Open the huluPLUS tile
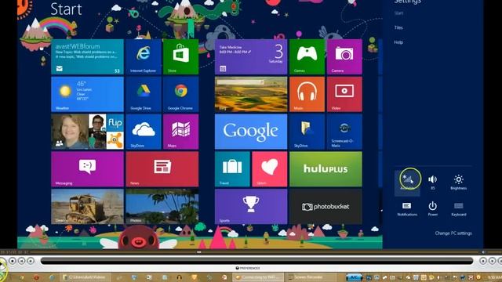 pos(326,169)
